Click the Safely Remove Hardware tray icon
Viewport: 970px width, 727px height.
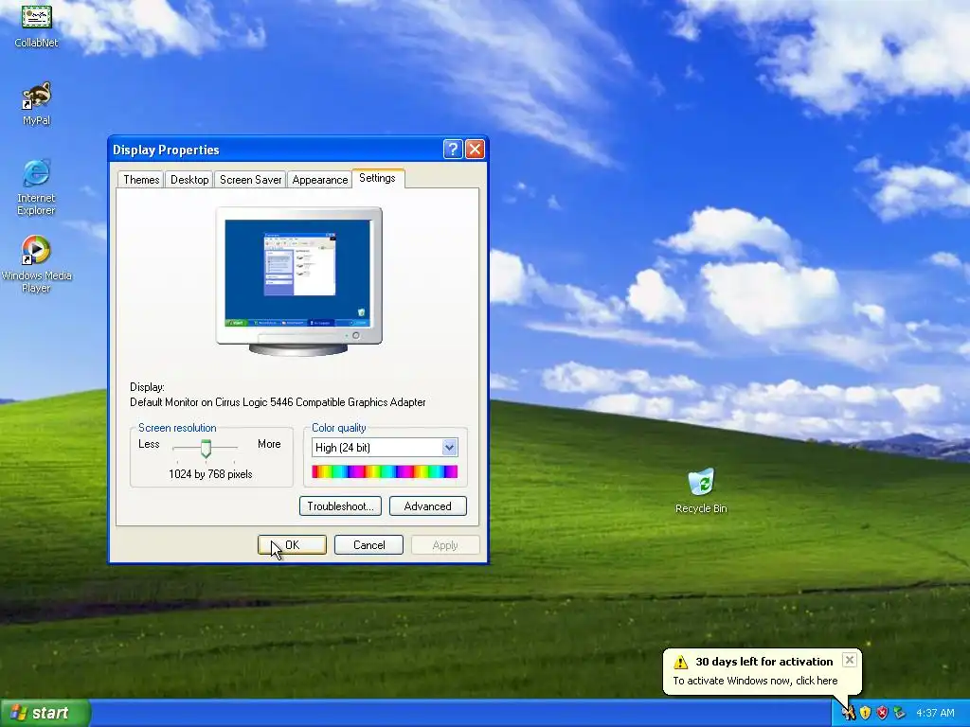899,713
